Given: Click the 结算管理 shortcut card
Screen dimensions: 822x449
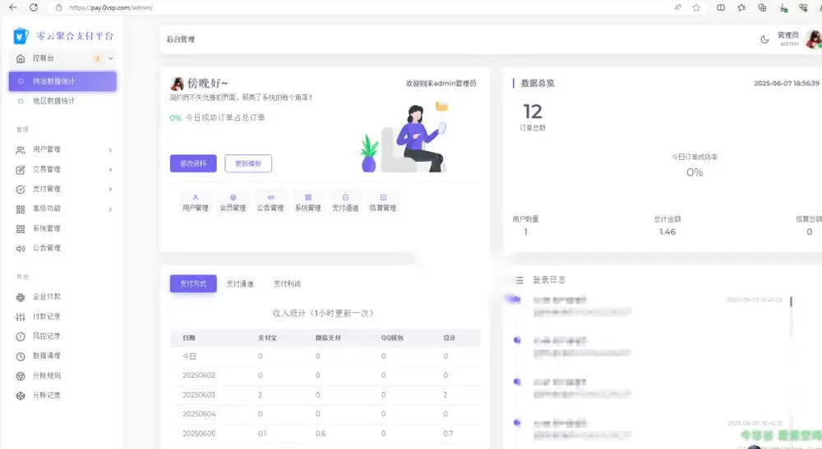Looking at the screenshot, I should 383,203.
